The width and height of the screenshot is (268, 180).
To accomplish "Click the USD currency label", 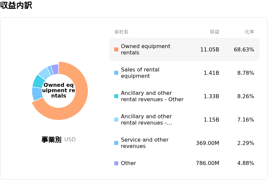I will [x=70, y=140].
